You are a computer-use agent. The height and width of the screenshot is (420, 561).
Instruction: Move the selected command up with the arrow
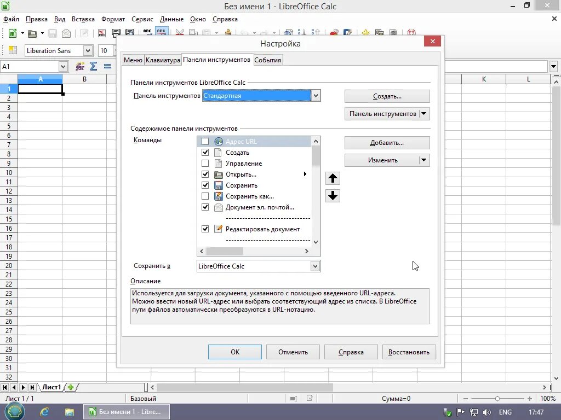click(333, 178)
